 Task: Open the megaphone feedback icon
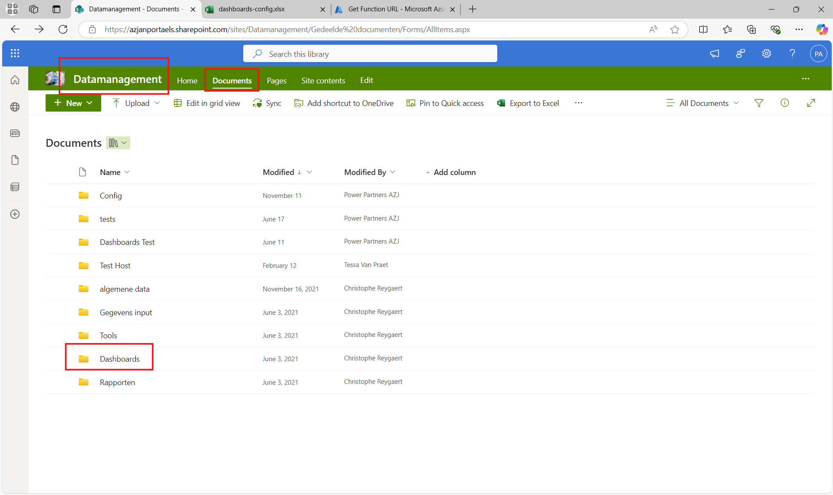tap(714, 54)
